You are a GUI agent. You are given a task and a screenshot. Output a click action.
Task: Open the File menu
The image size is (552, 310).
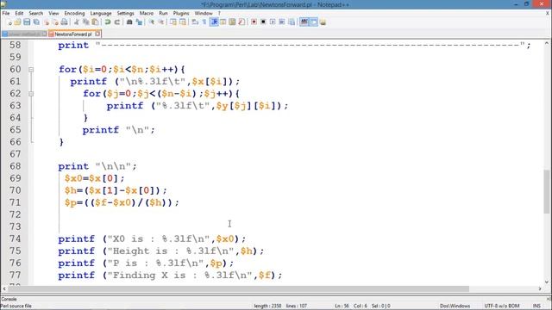(6, 13)
